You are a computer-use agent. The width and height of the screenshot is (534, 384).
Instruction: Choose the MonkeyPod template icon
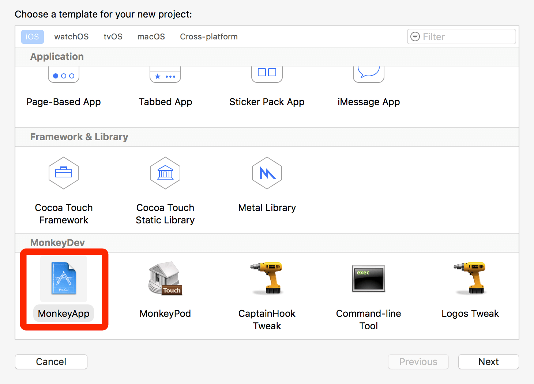point(165,278)
